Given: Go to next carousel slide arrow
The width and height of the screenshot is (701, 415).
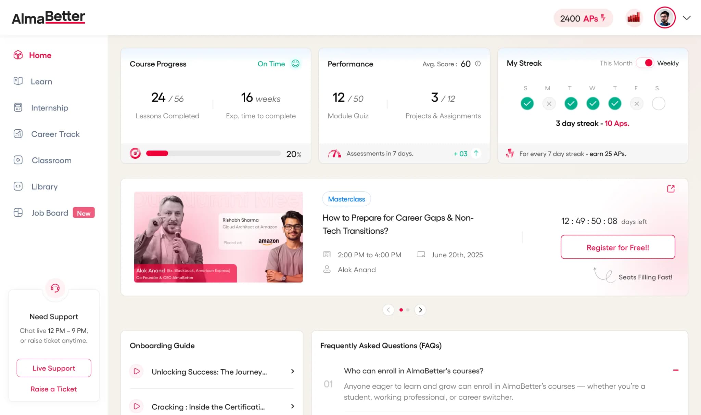Looking at the screenshot, I should (x=420, y=310).
